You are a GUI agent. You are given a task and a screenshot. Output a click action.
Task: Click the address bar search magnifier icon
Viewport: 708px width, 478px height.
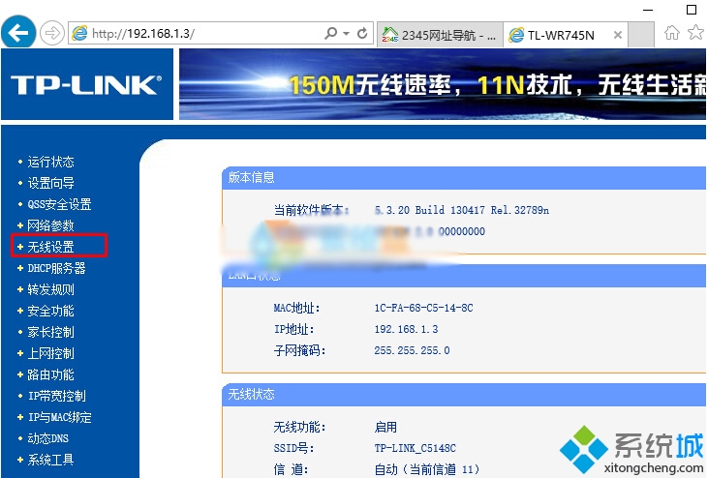(x=330, y=33)
